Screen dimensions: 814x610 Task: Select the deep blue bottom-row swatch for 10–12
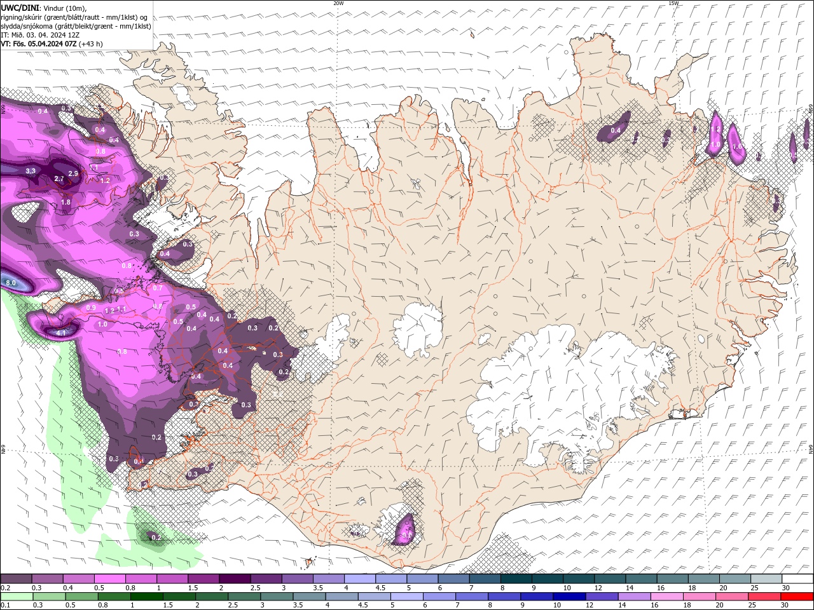(569, 597)
